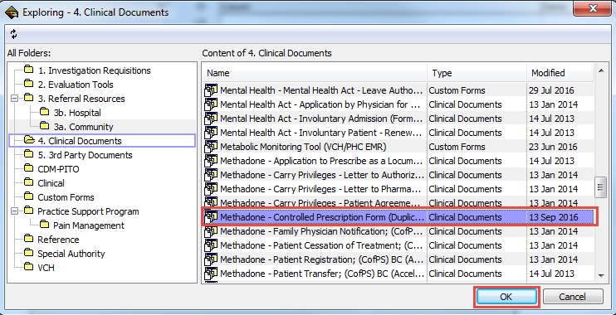Open the Clinical folder
The image size is (616, 315).
51,183
